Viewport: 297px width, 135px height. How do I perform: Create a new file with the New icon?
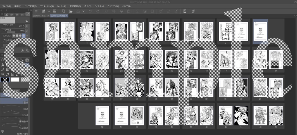(x=64, y=11)
